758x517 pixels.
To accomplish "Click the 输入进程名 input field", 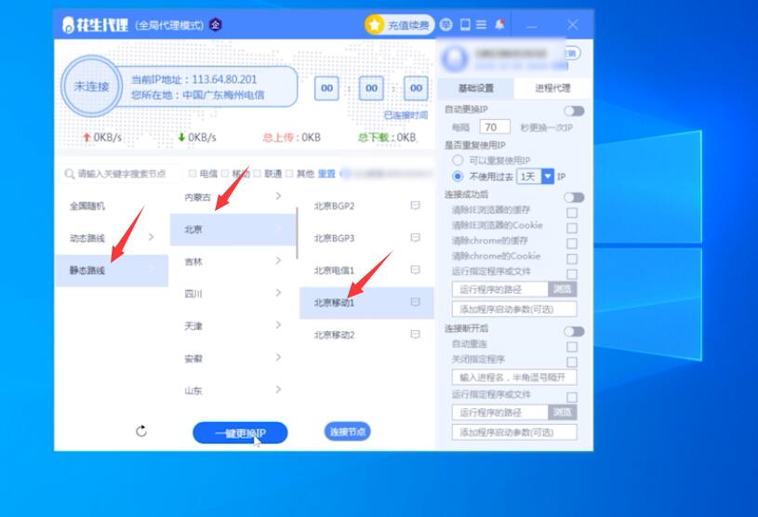I will coord(514,378).
